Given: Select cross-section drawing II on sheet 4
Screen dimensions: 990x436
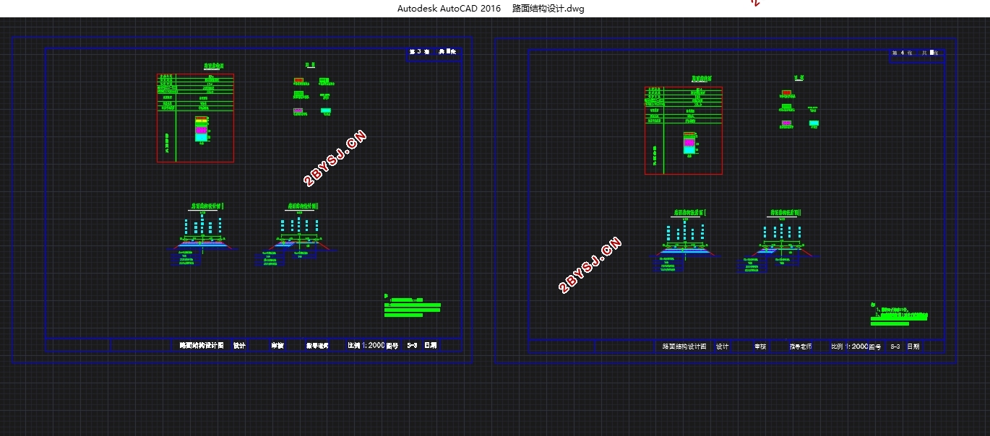Looking at the screenshot, I should [x=780, y=242].
